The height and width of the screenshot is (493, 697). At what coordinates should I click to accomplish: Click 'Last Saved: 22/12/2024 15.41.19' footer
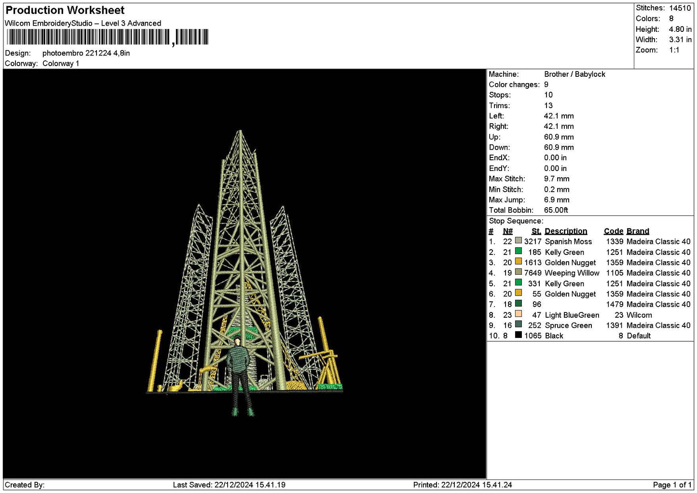click(229, 485)
